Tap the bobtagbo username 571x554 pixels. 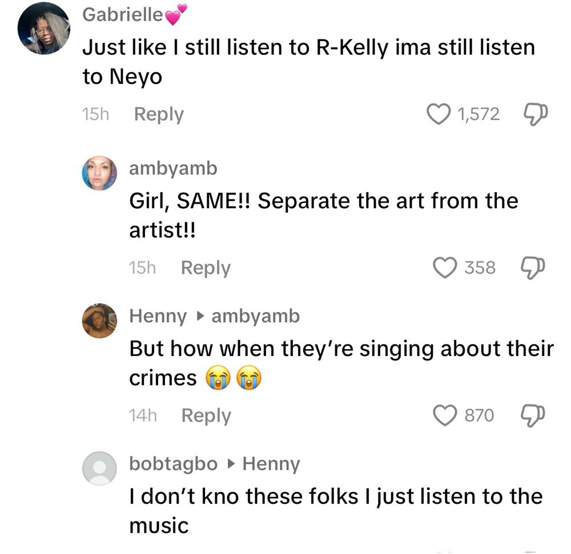coord(174,463)
